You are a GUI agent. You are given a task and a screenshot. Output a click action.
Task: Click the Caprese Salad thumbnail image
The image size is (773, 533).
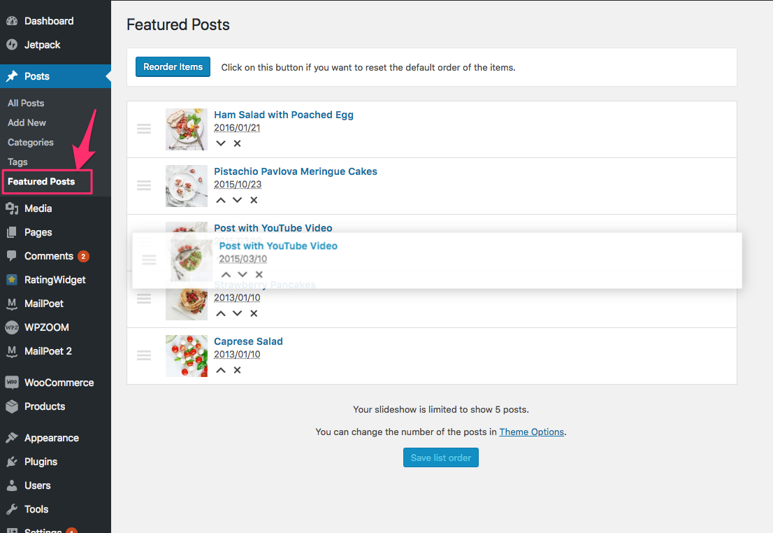[187, 356]
